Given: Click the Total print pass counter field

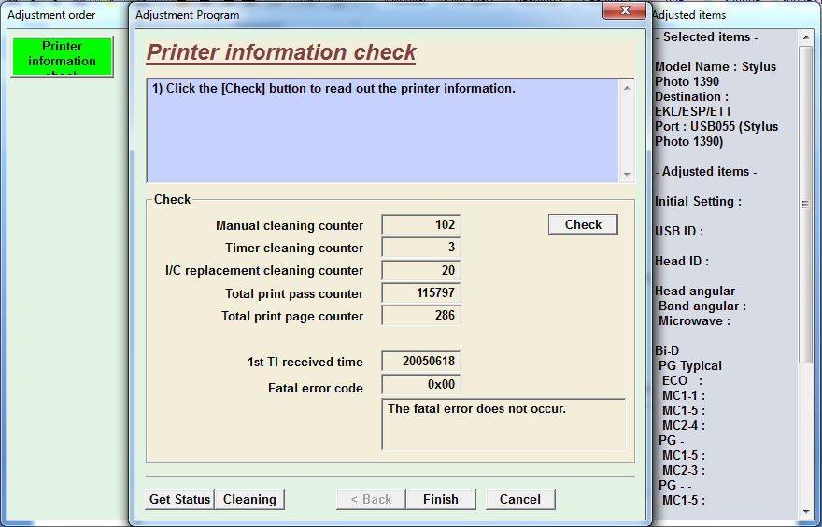Looking at the screenshot, I should pos(420,293).
